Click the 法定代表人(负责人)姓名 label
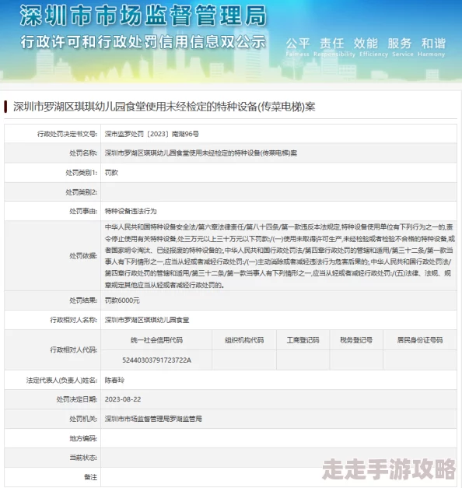The width and height of the screenshot is (462, 488). click(61, 381)
